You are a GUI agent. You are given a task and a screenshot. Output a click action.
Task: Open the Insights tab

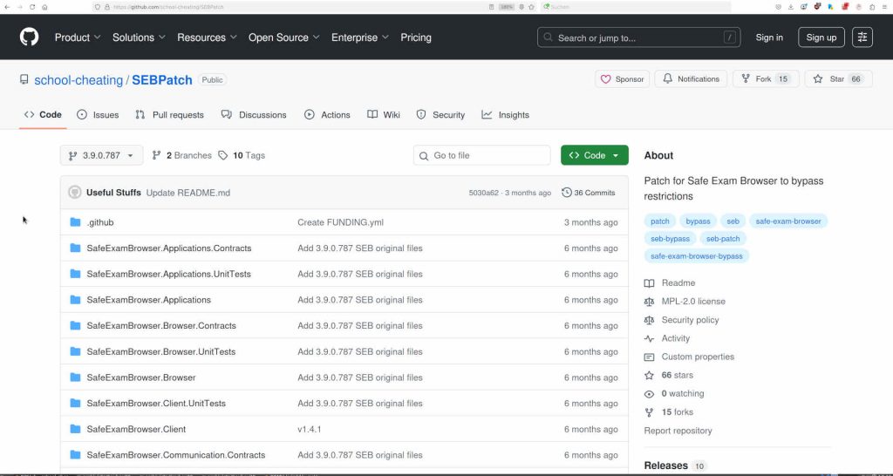pos(505,114)
